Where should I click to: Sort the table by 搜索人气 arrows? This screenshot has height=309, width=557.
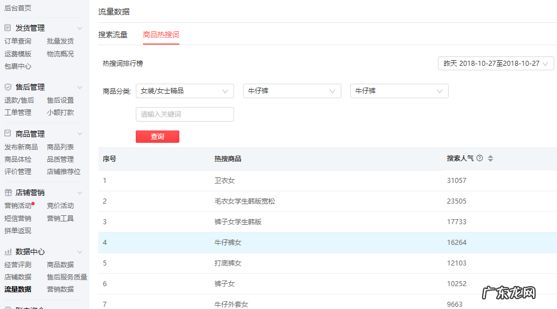tap(491, 158)
